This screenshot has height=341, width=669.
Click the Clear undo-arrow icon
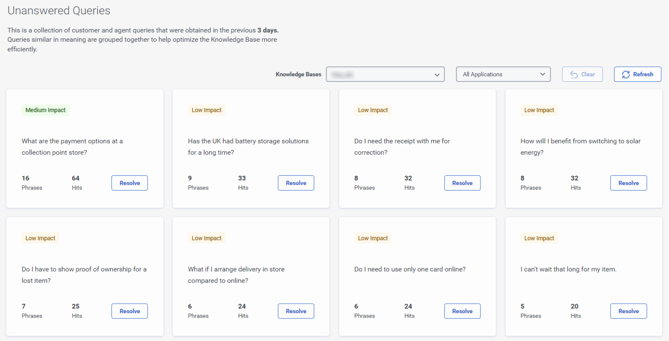[574, 74]
